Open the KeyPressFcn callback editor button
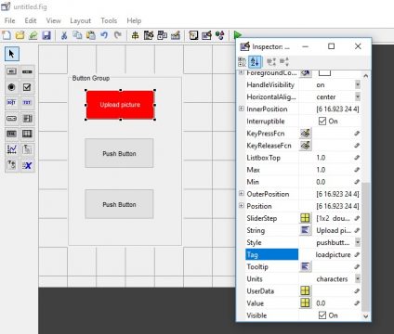394x334 pixels. coord(306,134)
